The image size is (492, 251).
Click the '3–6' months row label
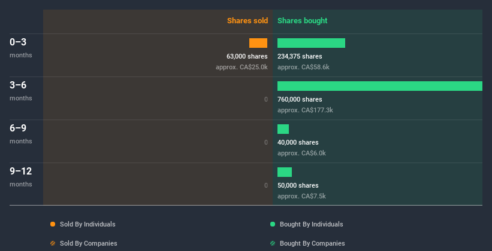coord(18,85)
